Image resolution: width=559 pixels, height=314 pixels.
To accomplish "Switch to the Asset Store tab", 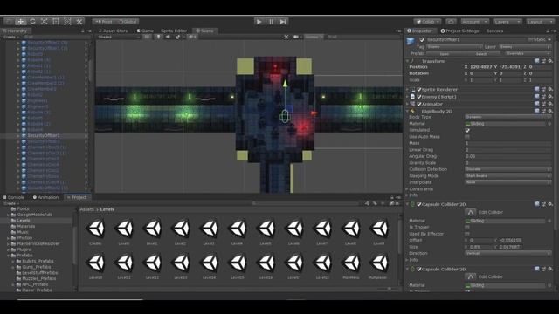I will point(113,31).
